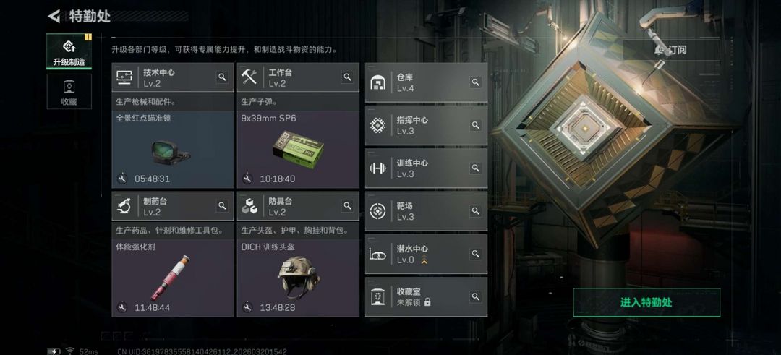Go back using the arrow beside 特勤处
Screen dimensions: 781x355
pos(54,16)
